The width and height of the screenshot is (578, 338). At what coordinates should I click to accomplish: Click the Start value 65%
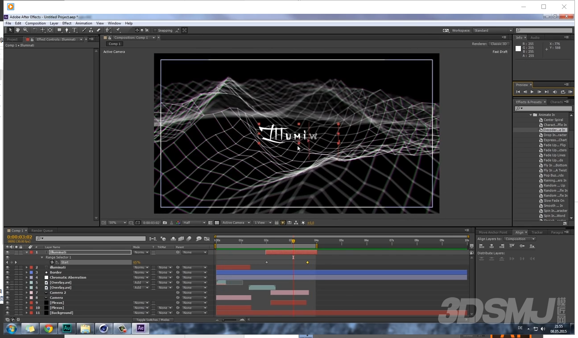click(136, 262)
